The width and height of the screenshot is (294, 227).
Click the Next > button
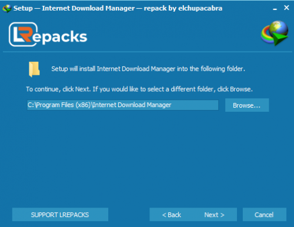point(215,215)
